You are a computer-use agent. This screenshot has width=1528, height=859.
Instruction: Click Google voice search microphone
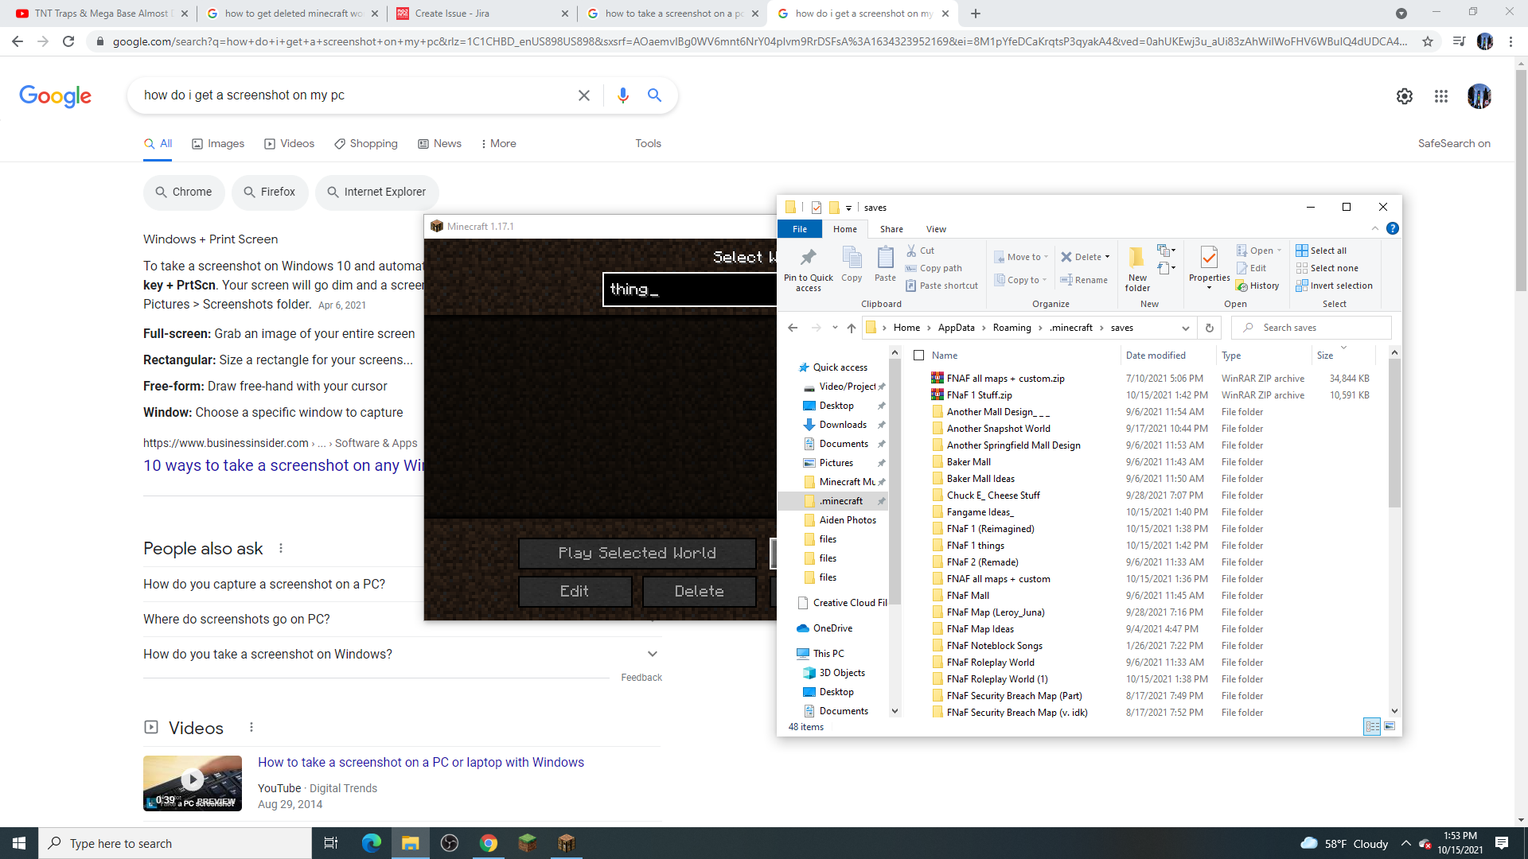click(622, 95)
